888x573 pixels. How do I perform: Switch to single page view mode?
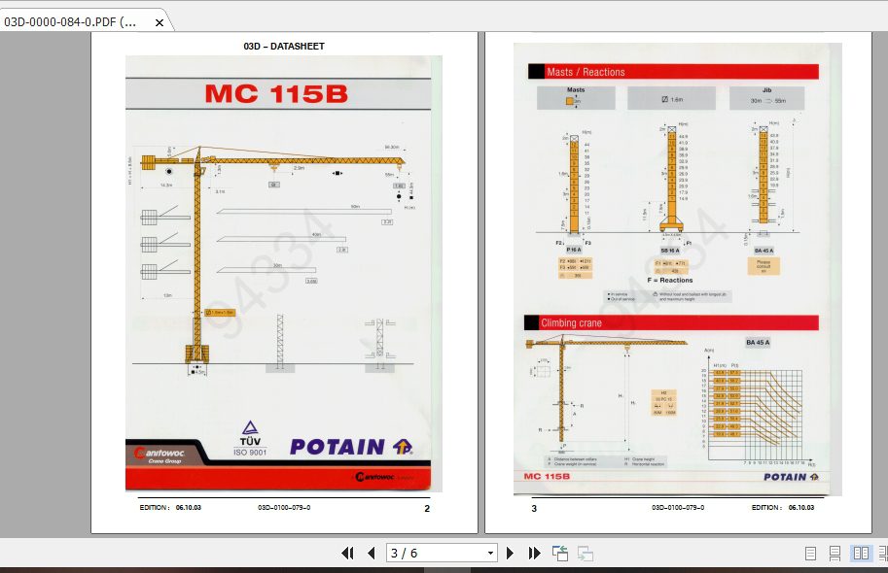(810, 553)
